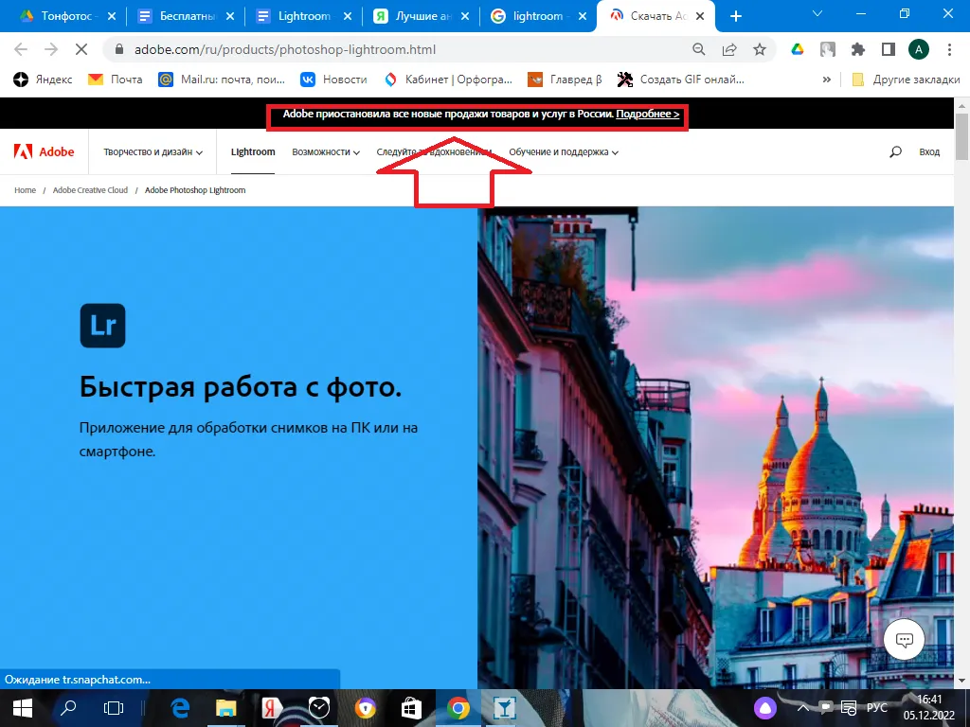Open Task View on the taskbar

click(114, 708)
